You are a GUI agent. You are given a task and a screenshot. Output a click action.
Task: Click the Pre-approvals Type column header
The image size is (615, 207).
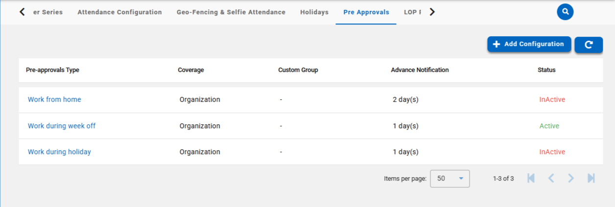[52, 70]
